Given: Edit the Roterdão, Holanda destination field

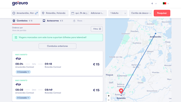Looking at the screenshot, I should pos(55,13).
